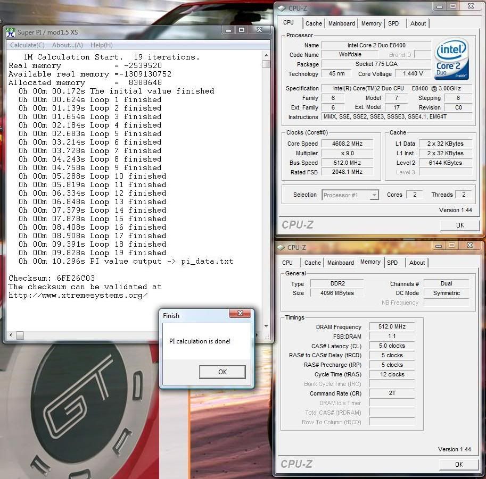Click the Core Voltage value 1.440 V

(x=413, y=74)
